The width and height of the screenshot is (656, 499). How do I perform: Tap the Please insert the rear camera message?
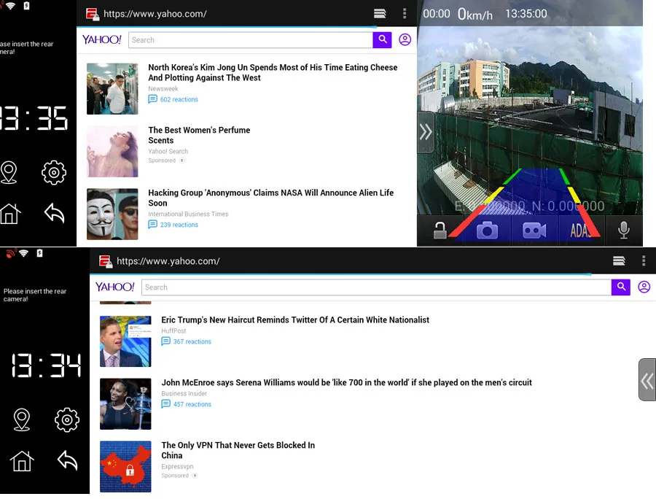tap(35, 295)
